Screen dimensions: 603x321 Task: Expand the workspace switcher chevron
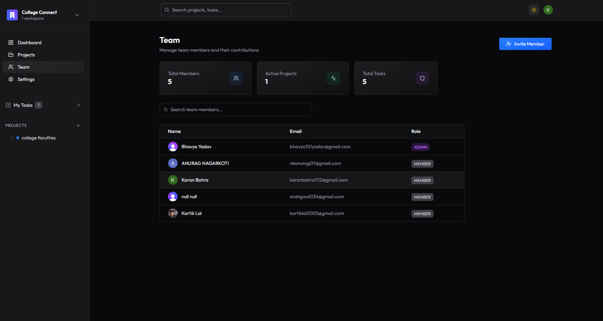(x=77, y=15)
